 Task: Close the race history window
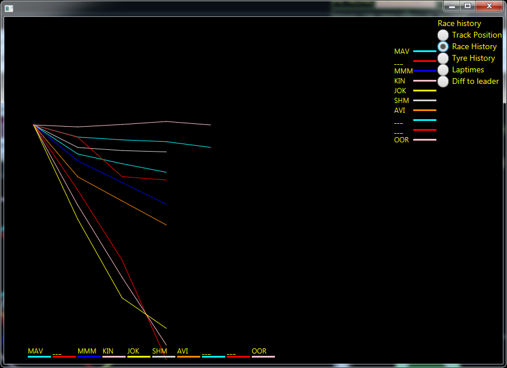pos(489,6)
